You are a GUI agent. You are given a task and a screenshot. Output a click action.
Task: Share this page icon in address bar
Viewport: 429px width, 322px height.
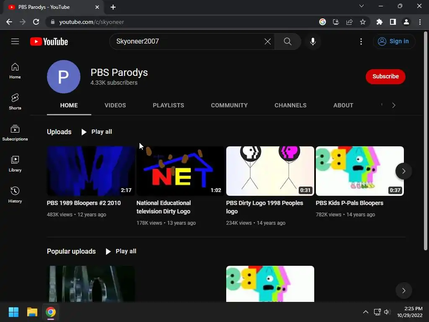point(349,22)
